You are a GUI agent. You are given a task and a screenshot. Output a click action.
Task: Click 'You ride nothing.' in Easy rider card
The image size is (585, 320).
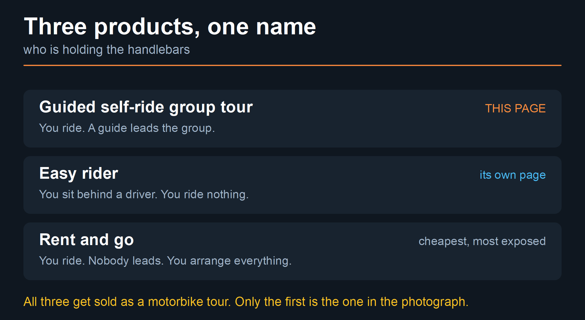[205, 194]
